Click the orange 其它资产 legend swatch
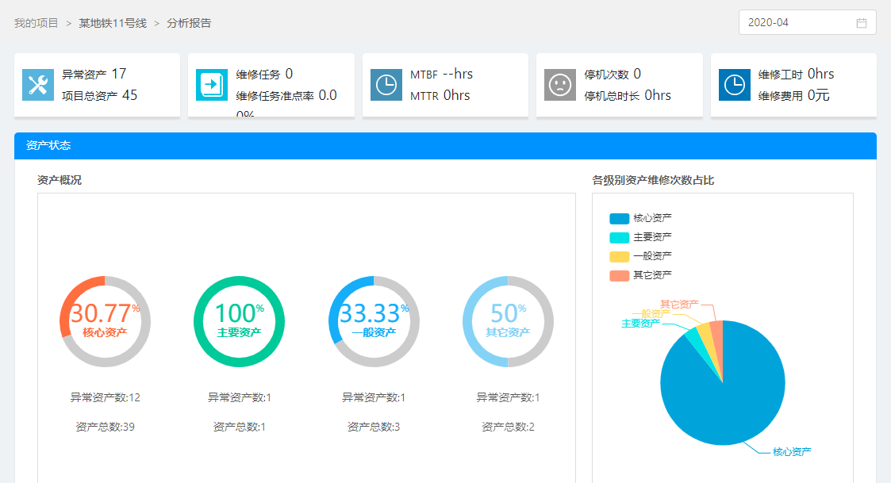Screen dimensions: 891x483 620,275
